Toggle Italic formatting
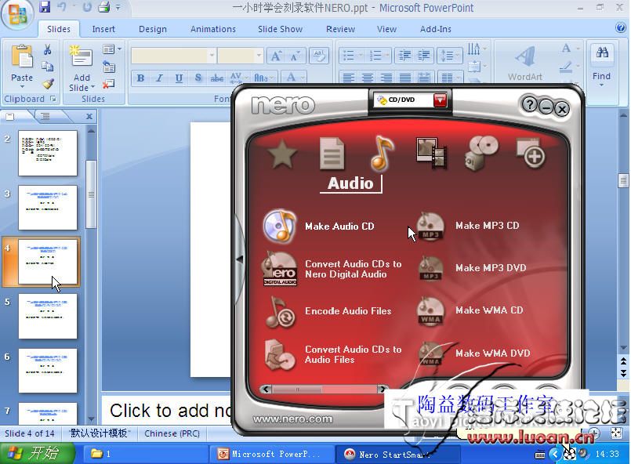This screenshot has width=631, height=464. (160, 78)
